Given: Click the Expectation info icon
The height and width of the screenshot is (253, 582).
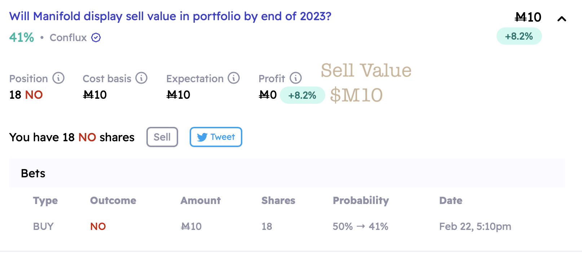Looking at the screenshot, I should tap(234, 78).
